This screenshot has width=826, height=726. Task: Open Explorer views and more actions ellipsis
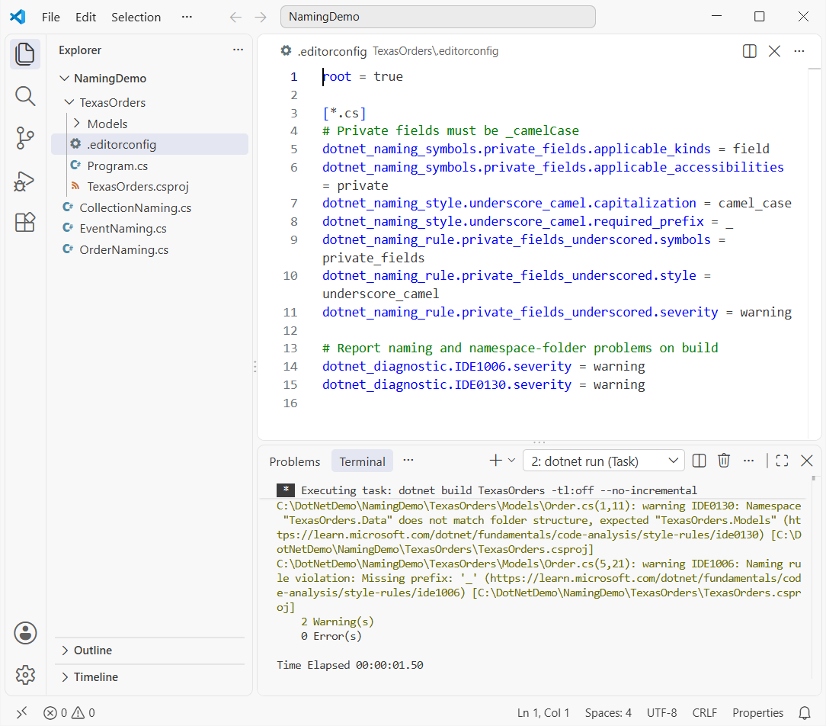tap(238, 50)
